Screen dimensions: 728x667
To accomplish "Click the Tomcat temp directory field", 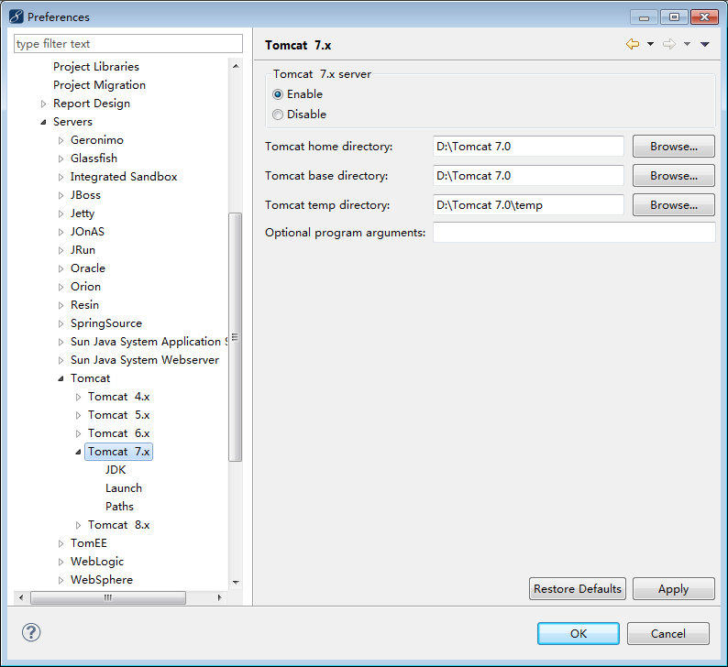I will 528,205.
